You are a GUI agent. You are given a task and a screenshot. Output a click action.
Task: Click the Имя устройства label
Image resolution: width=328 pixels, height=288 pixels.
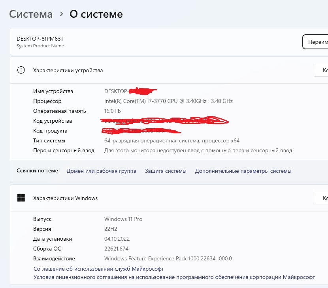coord(53,91)
